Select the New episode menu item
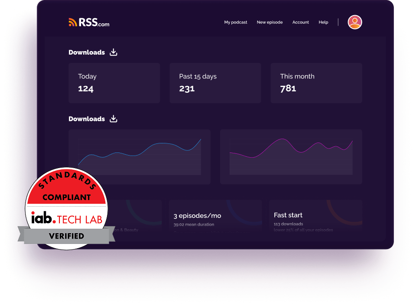The height and width of the screenshot is (308, 416). coord(270,22)
